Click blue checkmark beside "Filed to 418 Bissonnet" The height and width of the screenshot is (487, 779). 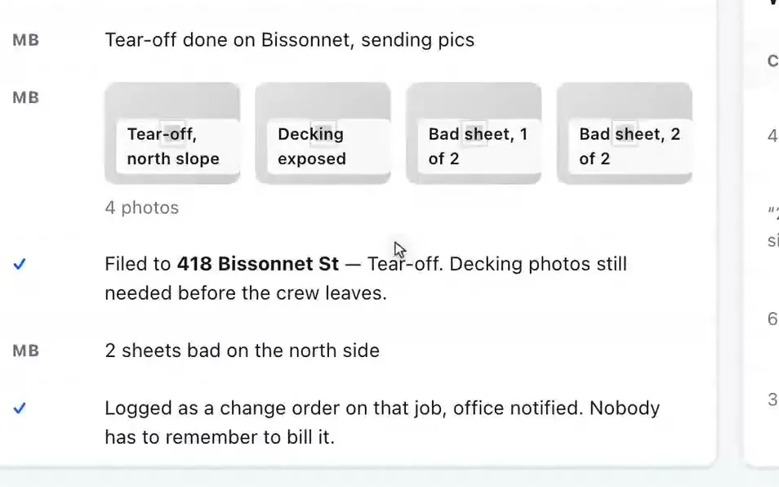(x=20, y=264)
